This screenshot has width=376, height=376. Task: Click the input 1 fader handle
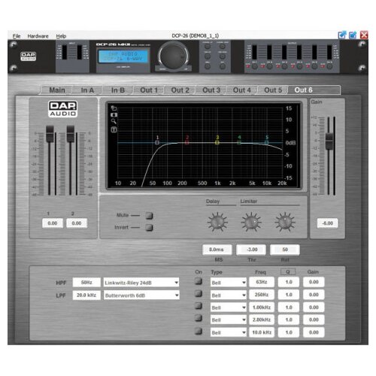[50, 134]
